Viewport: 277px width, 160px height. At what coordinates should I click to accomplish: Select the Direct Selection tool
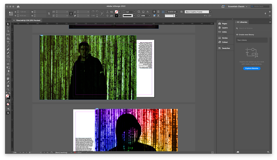tap(8, 27)
